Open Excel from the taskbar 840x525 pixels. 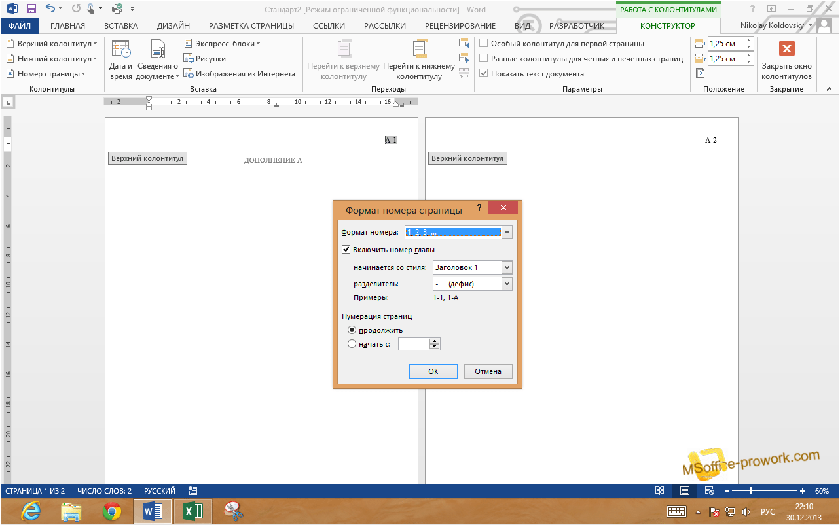point(192,511)
